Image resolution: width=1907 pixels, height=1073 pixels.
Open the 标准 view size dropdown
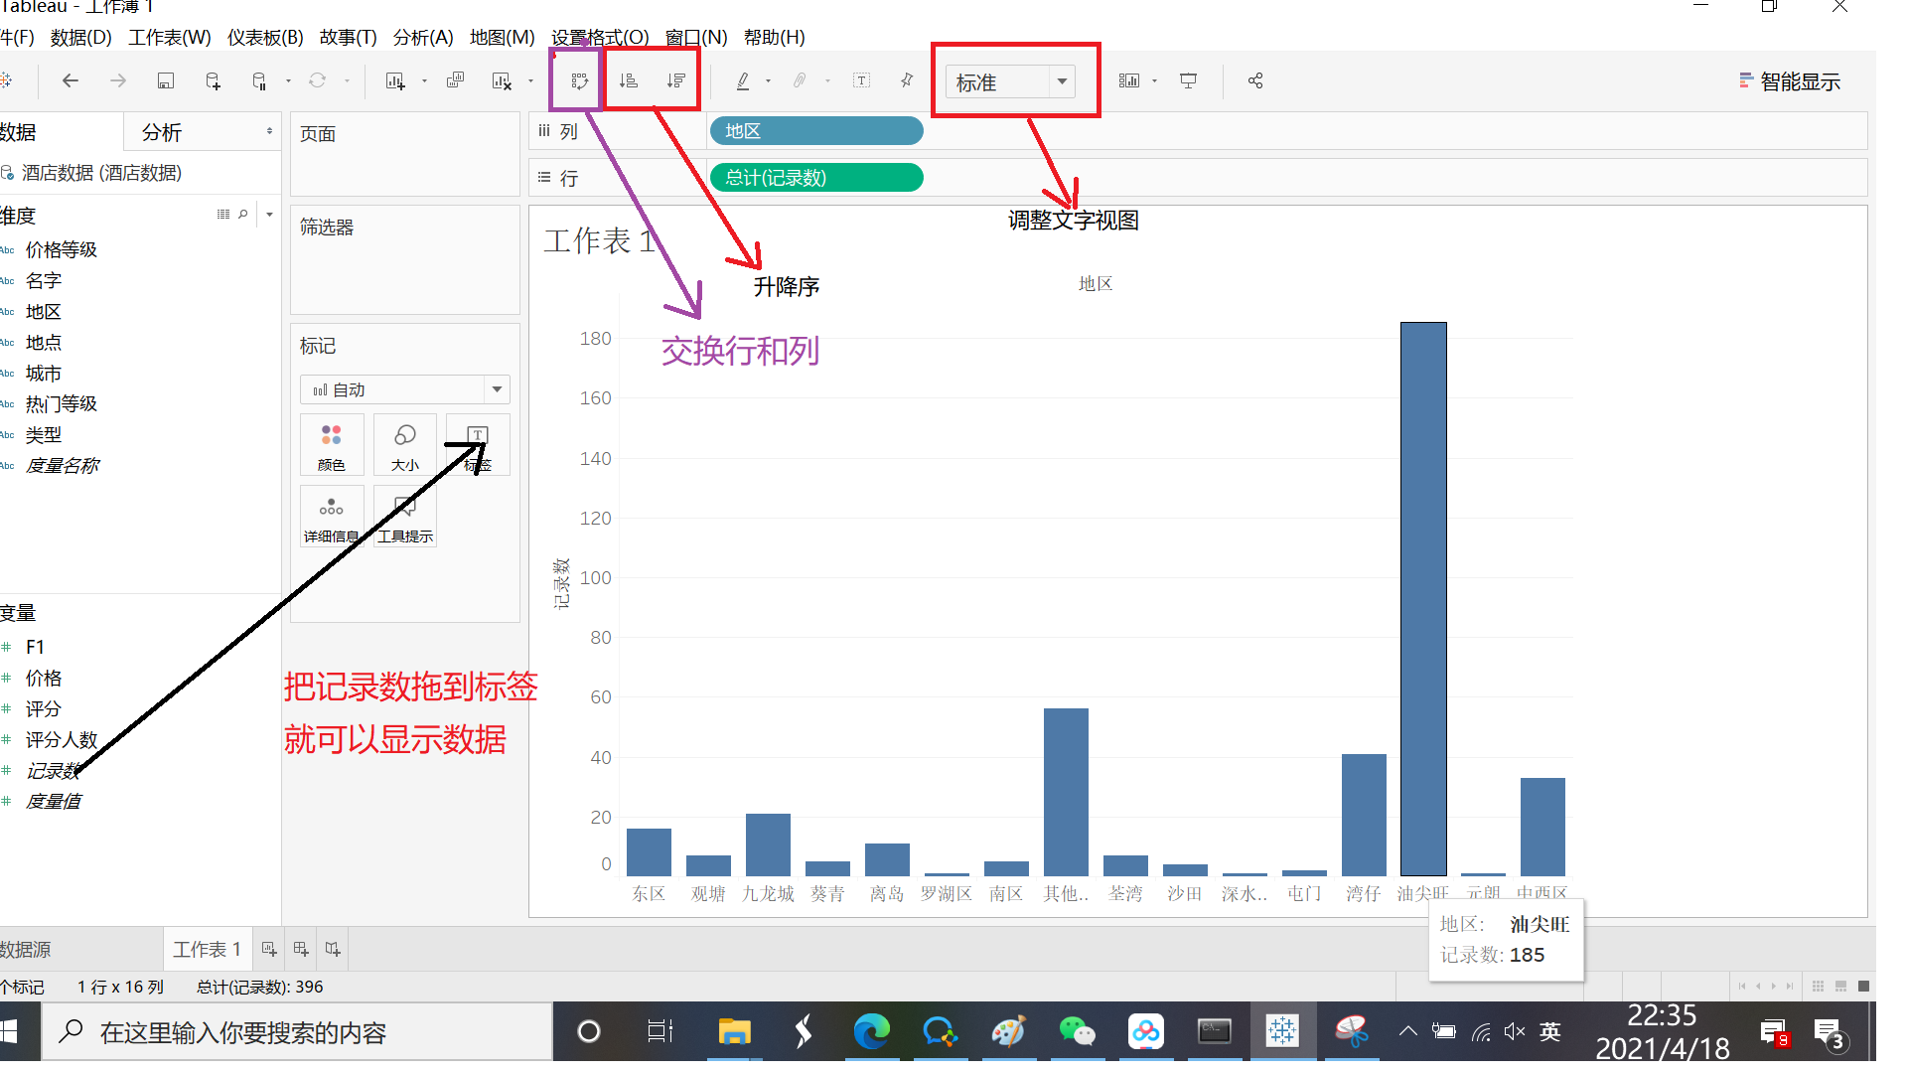point(1062,81)
